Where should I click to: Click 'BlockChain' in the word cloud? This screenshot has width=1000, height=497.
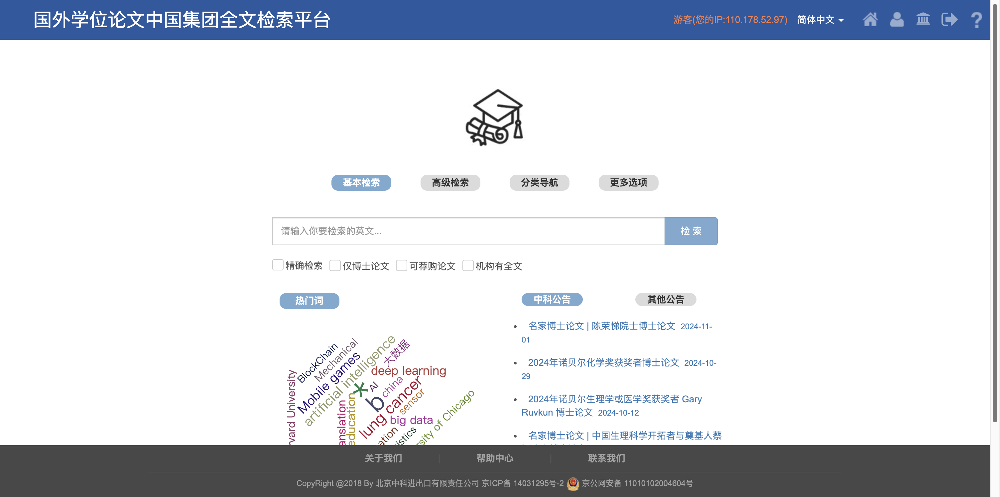point(317,363)
